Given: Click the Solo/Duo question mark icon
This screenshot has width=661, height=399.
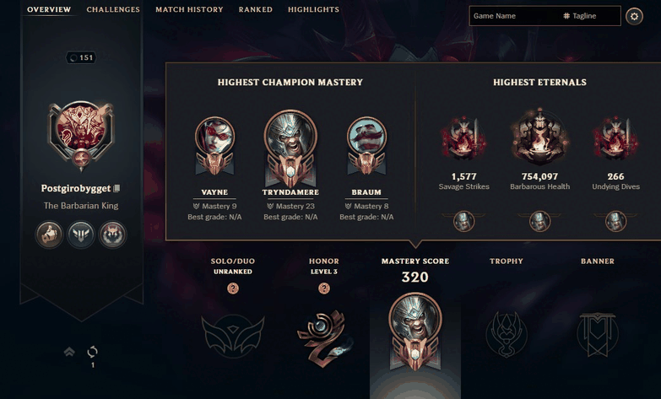Looking at the screenshot, I should 233,288.
